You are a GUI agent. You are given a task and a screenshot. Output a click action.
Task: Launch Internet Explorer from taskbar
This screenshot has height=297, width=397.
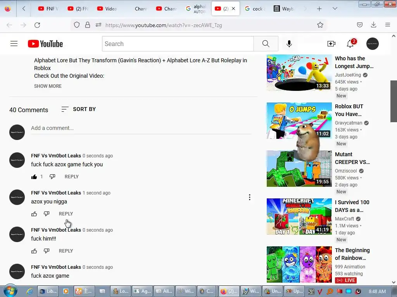[x=29, y=291]
